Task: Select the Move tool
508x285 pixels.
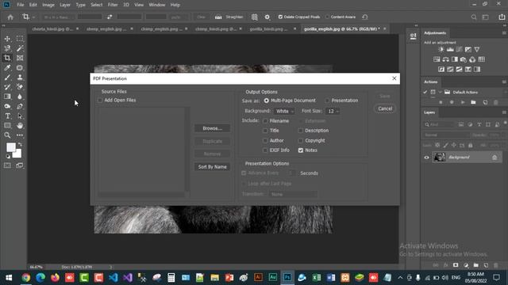Action: pyautogui.click(x=7, y=39)
